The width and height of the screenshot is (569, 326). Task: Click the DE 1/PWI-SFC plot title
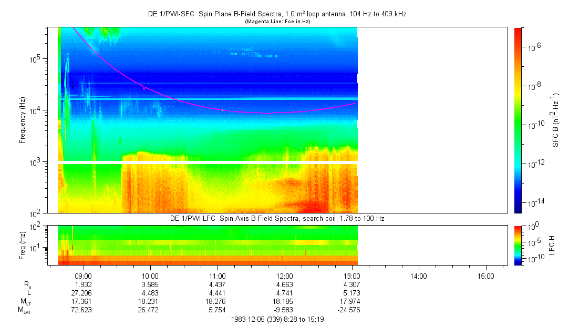pos(277,14)
